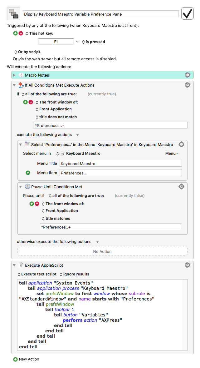
Task: Open the 'Or by script' popup
Action: pos(28,52)
